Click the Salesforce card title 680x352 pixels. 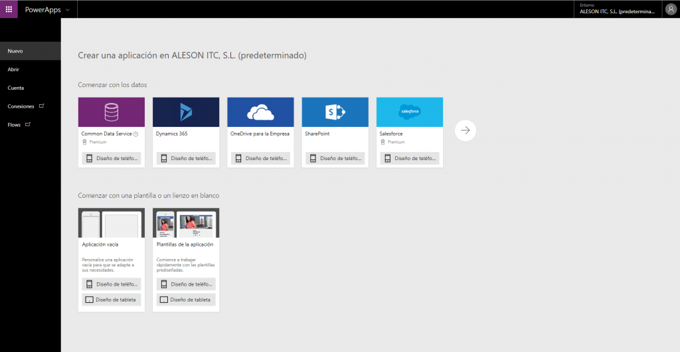pos(391,134)
